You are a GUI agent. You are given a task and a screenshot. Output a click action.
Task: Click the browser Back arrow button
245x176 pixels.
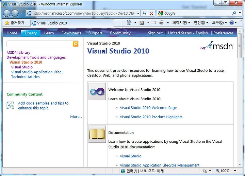tap(7, 13)
